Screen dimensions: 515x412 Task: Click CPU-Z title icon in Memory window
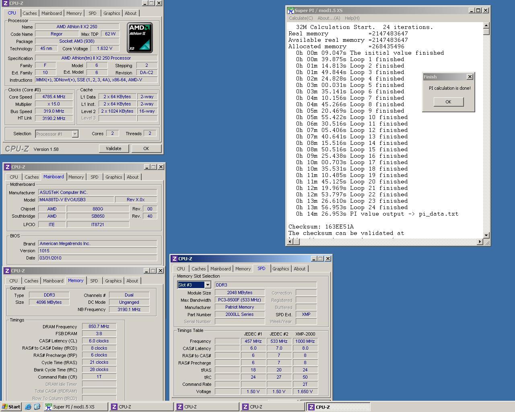click(x=7, y=271)
